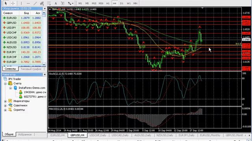Switch to D1 timeframe
Viewport: 252px width, 141px height.
click(x=122, y=3)
